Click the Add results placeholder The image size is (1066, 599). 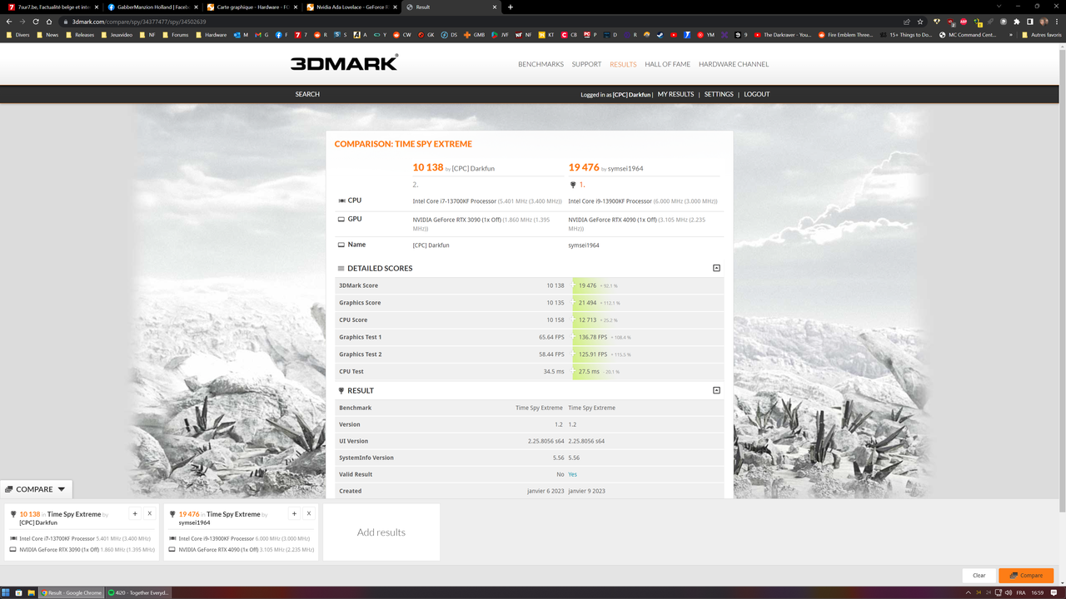[381, 532]
